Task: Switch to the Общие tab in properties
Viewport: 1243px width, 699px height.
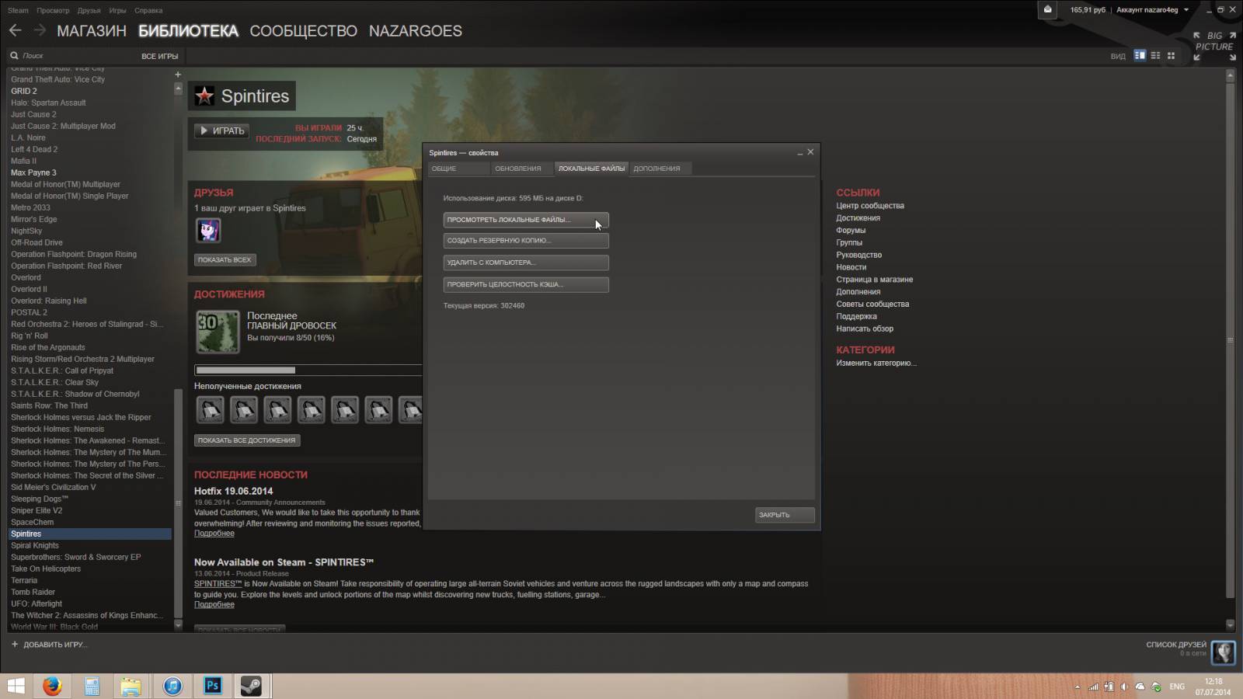Action: click(x=459, y=169)
